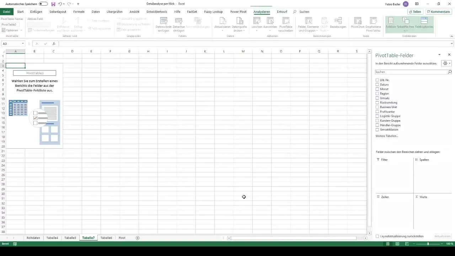Screen dimensions: 455x256
Task: Insert a Zeitachse timeline
Action: pos(179,24)
